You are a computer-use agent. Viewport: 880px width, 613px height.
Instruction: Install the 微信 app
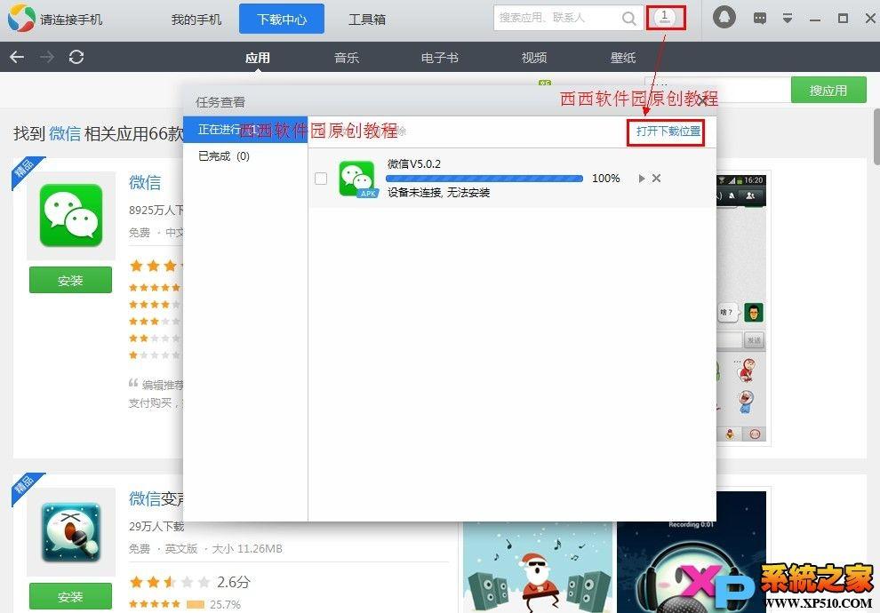tap(71, 280)
